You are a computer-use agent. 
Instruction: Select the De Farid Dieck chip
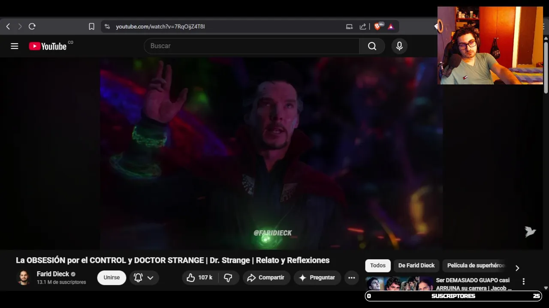click(x=416, y=266)
